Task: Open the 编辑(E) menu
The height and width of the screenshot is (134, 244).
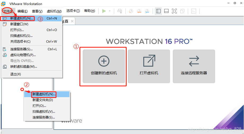Action: point(23,11)
